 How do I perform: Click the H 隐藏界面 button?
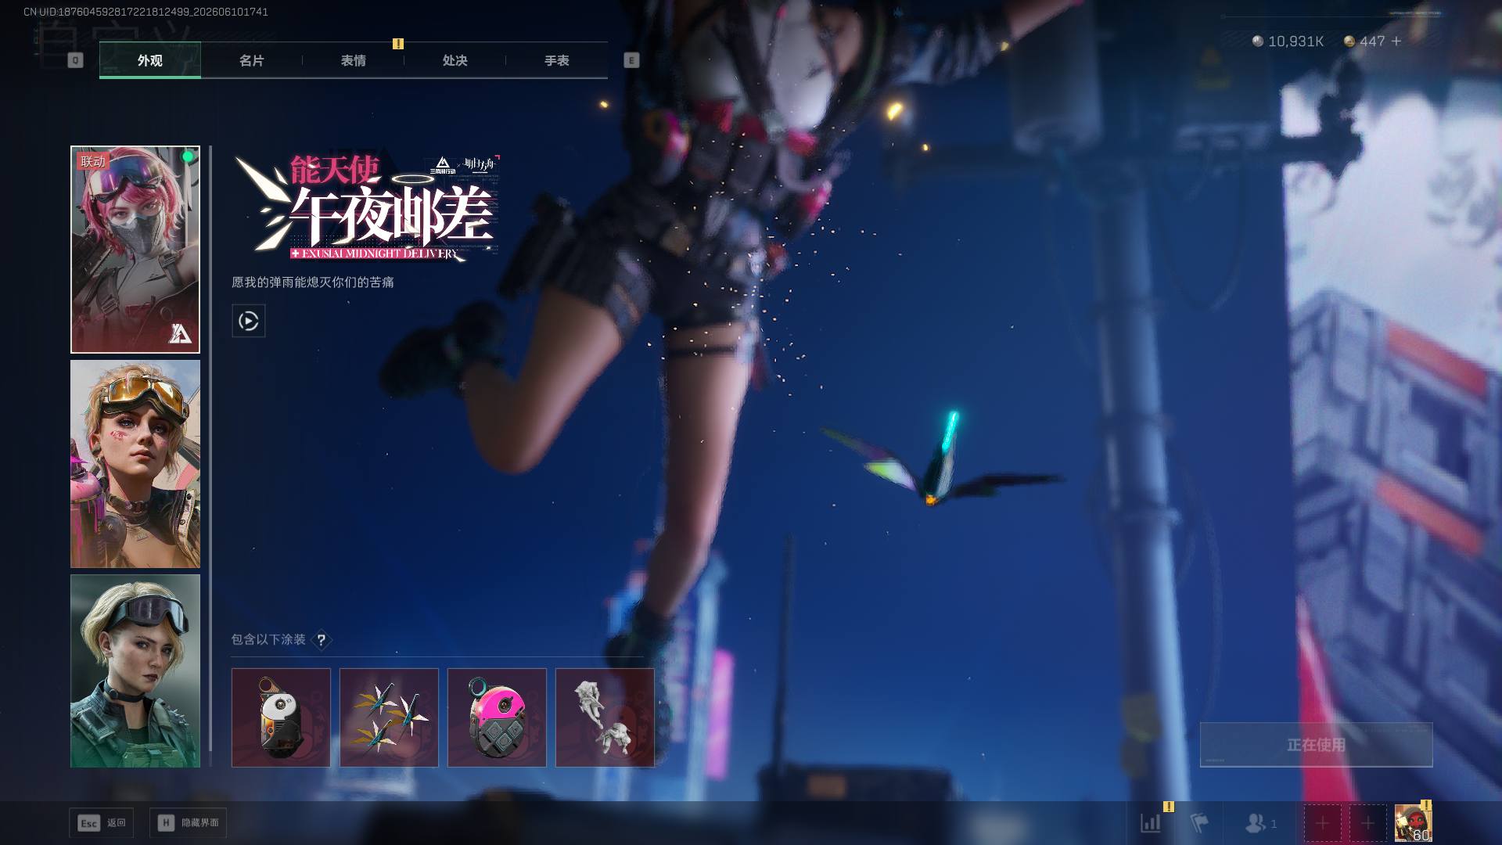pos(189,823)
